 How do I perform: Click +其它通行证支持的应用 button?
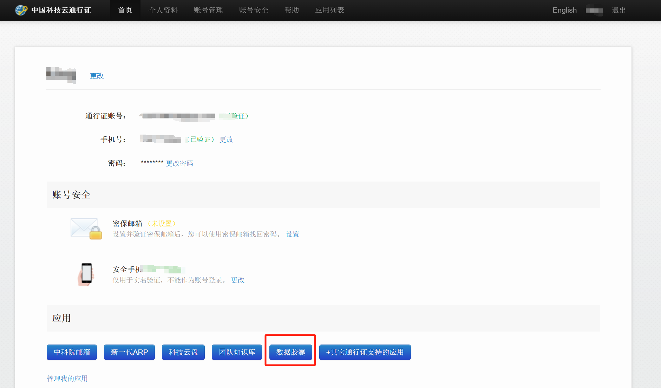point(365,352)
